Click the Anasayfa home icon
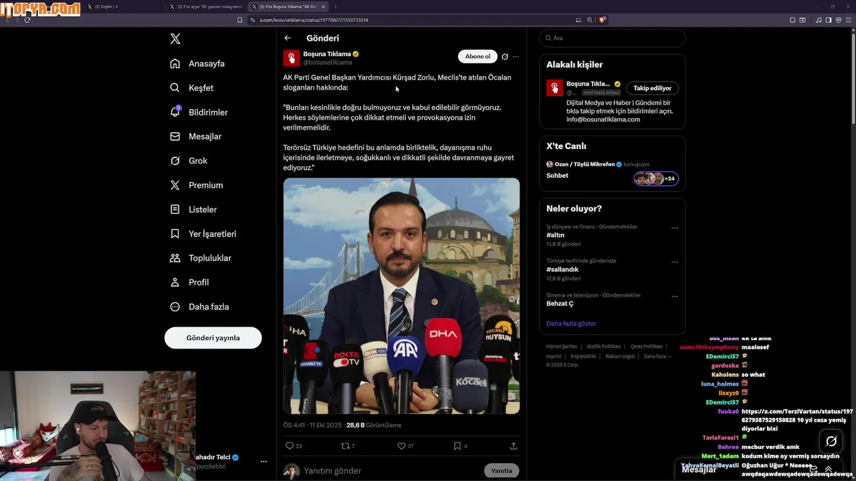856x481 pixels. pos(175,63)
